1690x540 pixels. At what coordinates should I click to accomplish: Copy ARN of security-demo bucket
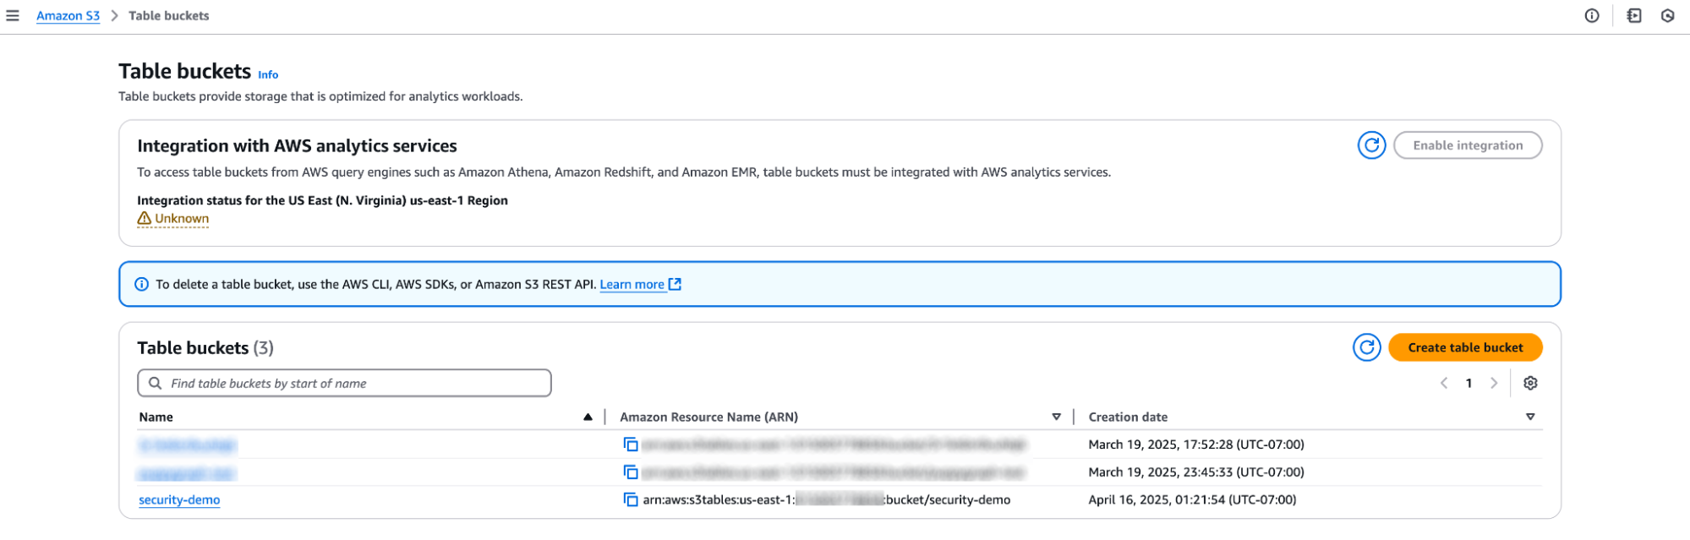(631, 499)
